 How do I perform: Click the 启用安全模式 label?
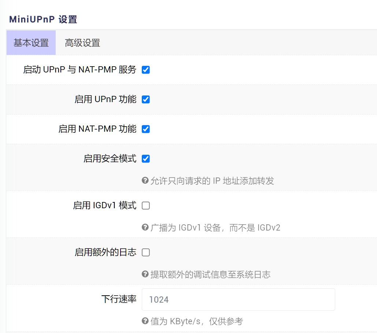110,158
